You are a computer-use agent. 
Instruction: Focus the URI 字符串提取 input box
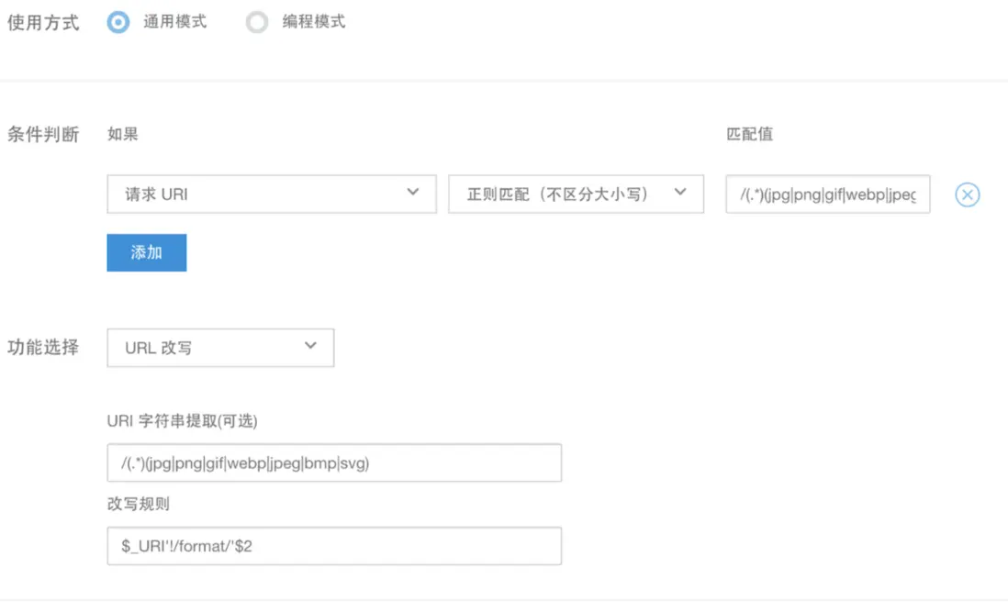(335, 462)
